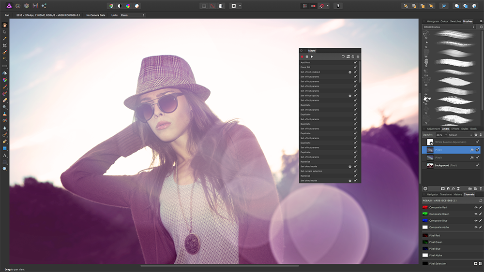Click the layer effects fx icon below layers
Screen dimensions: 484x272
click(x=452, y=188)
